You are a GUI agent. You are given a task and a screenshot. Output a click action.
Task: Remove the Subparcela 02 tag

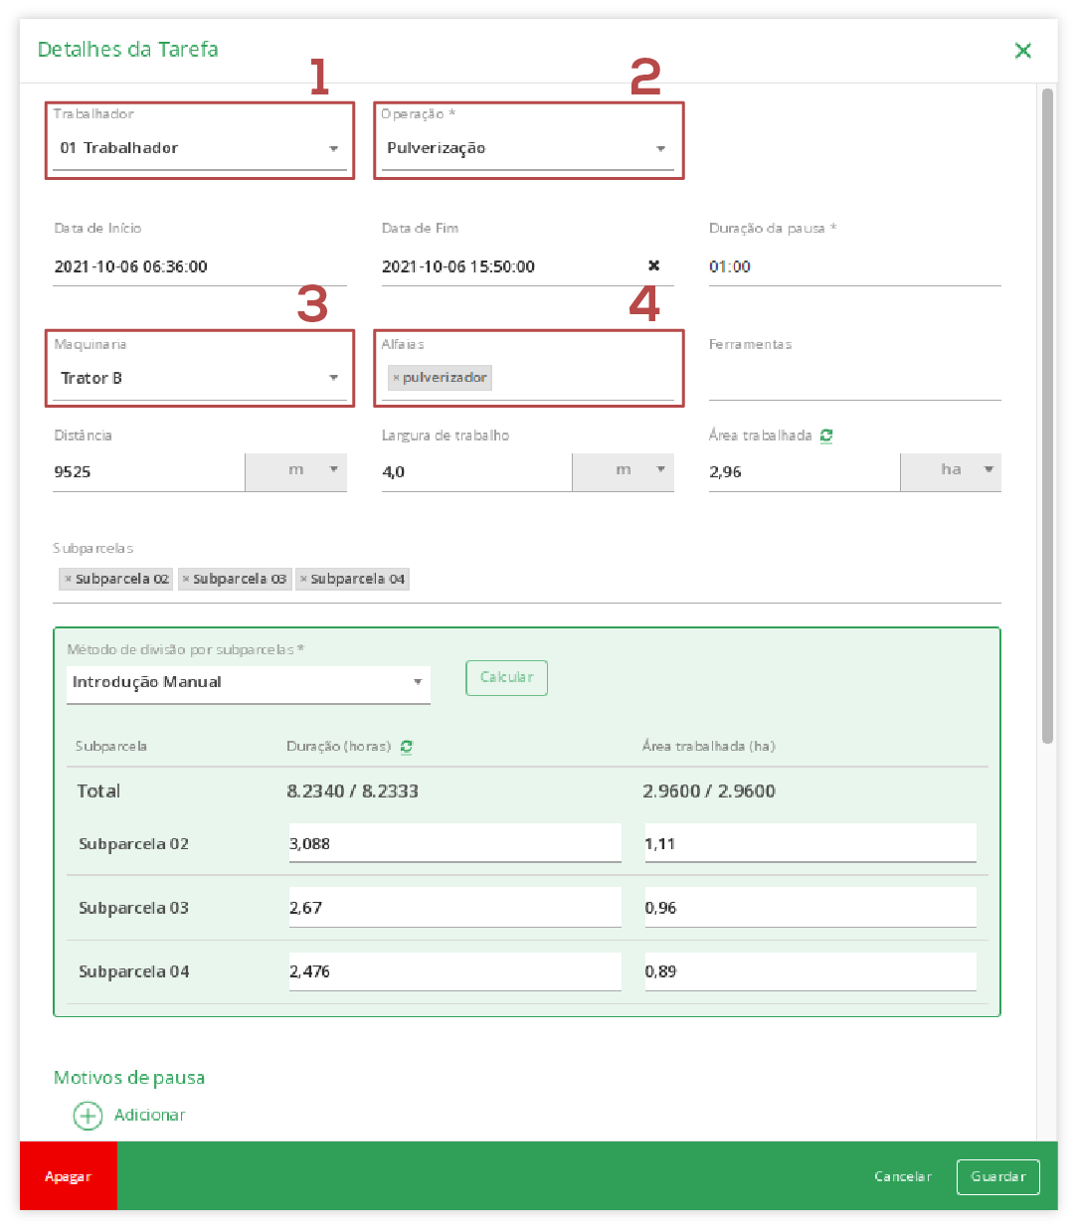coord(68,579)
